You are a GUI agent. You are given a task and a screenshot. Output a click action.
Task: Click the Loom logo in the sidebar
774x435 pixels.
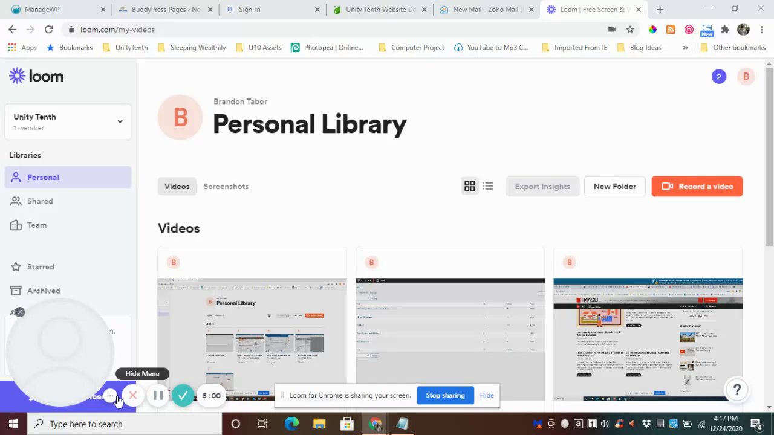[x=36, y=76]
